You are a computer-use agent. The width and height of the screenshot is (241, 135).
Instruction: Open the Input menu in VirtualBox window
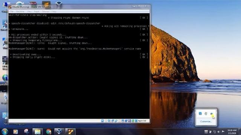click(x=37, y=12)
